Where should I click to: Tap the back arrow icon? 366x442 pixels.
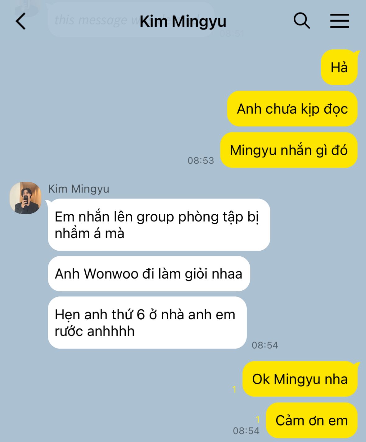tap(21, 21)
